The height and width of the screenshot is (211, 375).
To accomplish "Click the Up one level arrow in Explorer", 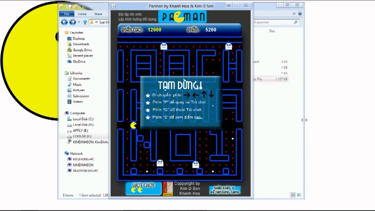I will pyautogui.click(x=85, y=22).
